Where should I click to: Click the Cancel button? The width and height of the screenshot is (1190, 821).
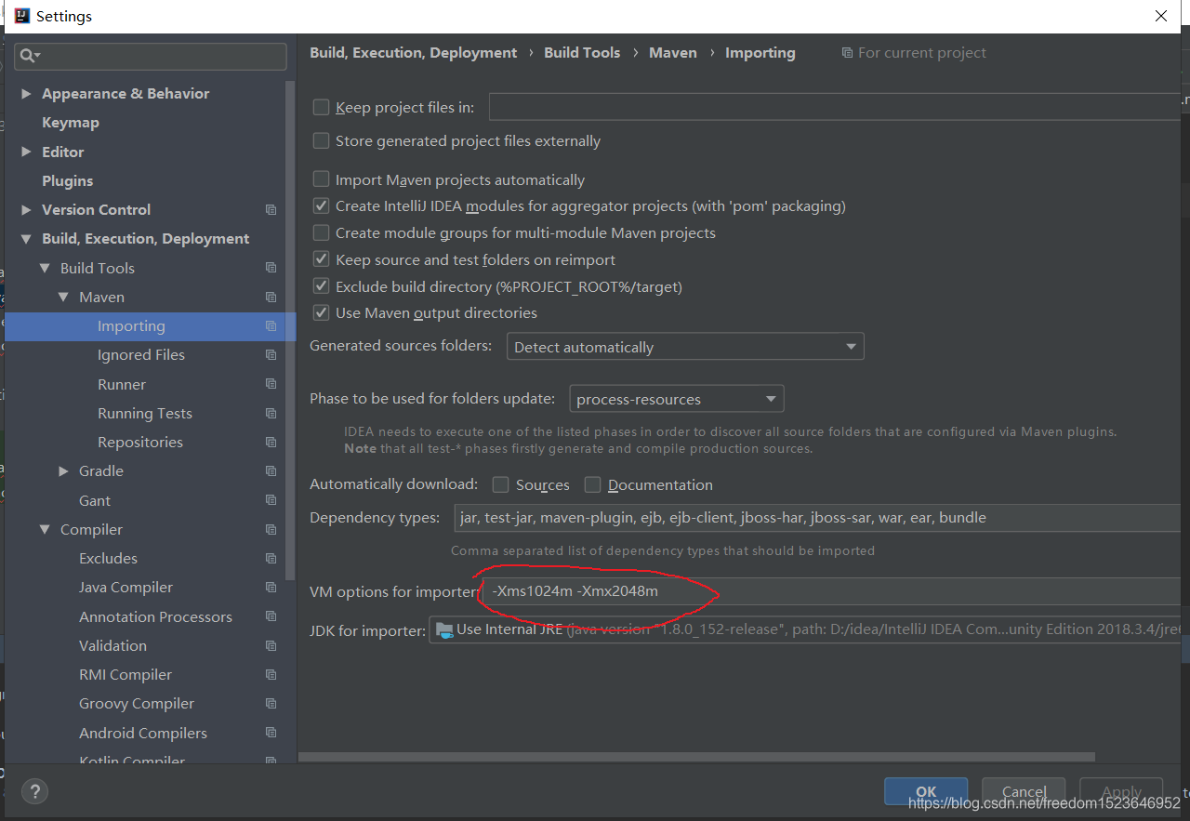pos(1024,792)
